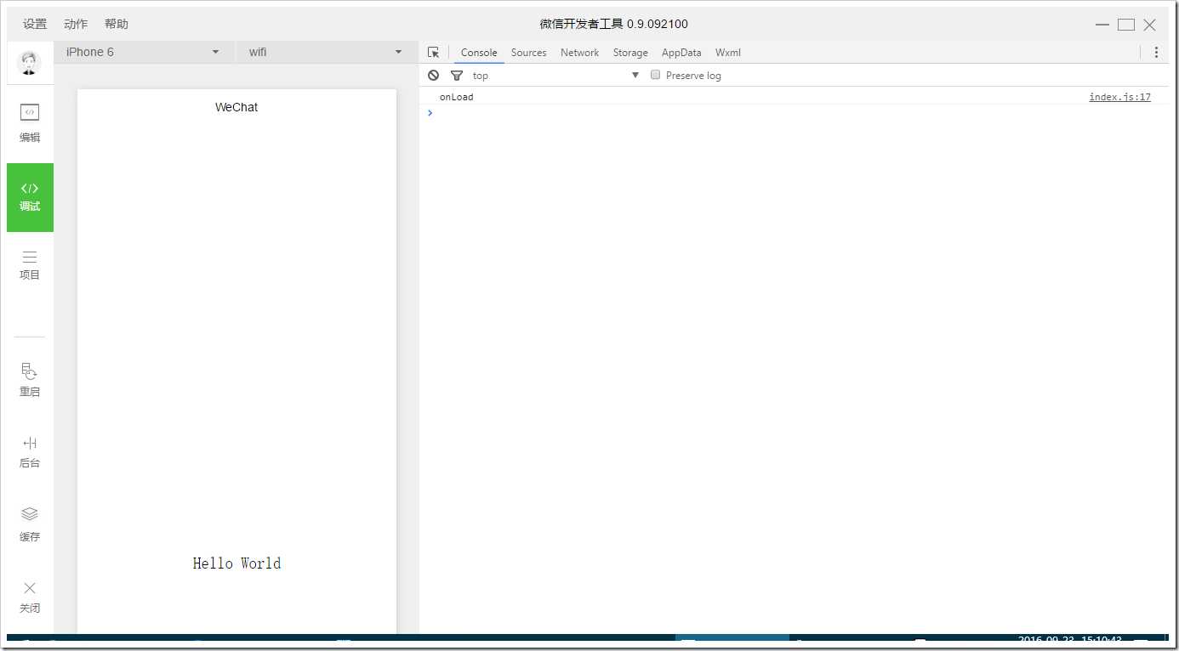Viewport: 1179px width, 651px height.
Task: Click the Hello World text in simulator
Action: pos(236,563)
